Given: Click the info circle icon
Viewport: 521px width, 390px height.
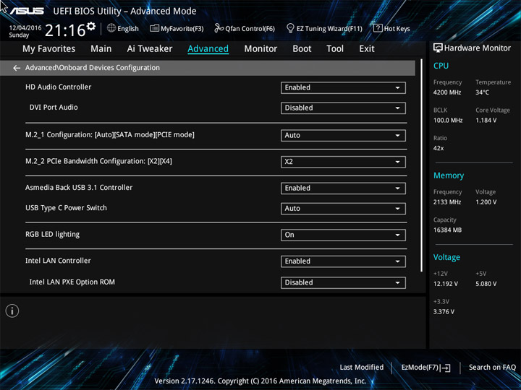Looking at the screenshot, I should [x=12, y=311].
